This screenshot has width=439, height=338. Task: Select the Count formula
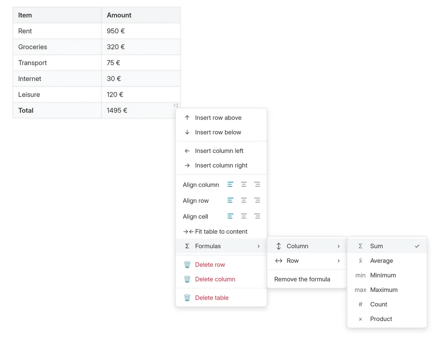[387, 304]
